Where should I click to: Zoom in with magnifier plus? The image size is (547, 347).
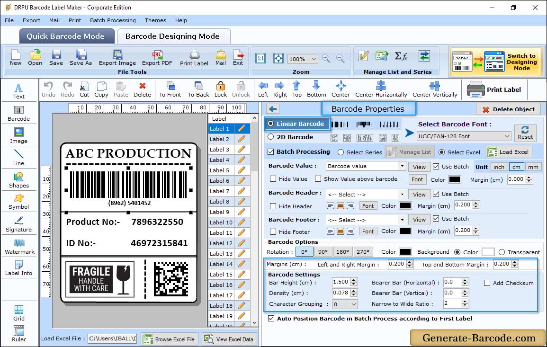(326, 59)
